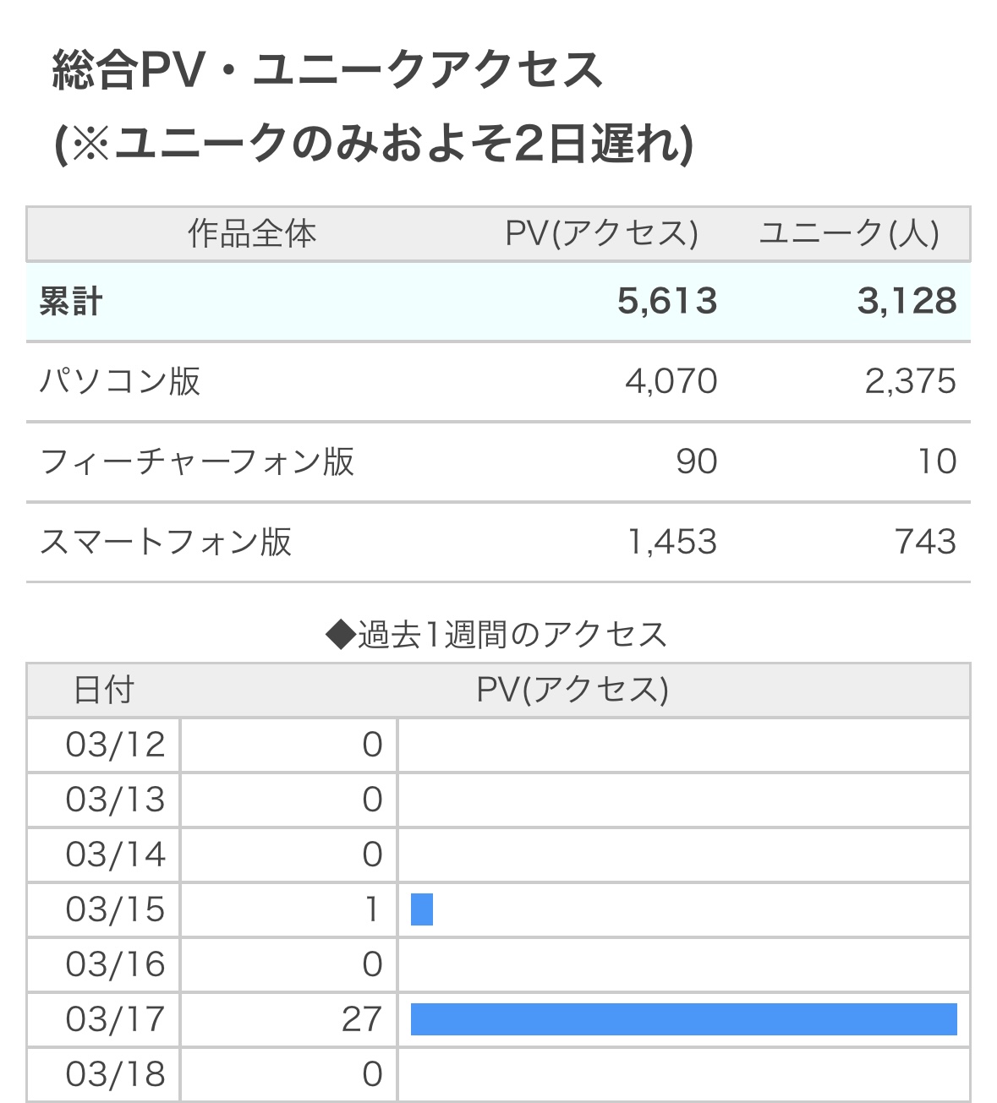Click the 総合PV・ユニークアクセス title
Image resolution: width=997 pixels, height=1103 pixels.
coord(327,70)
